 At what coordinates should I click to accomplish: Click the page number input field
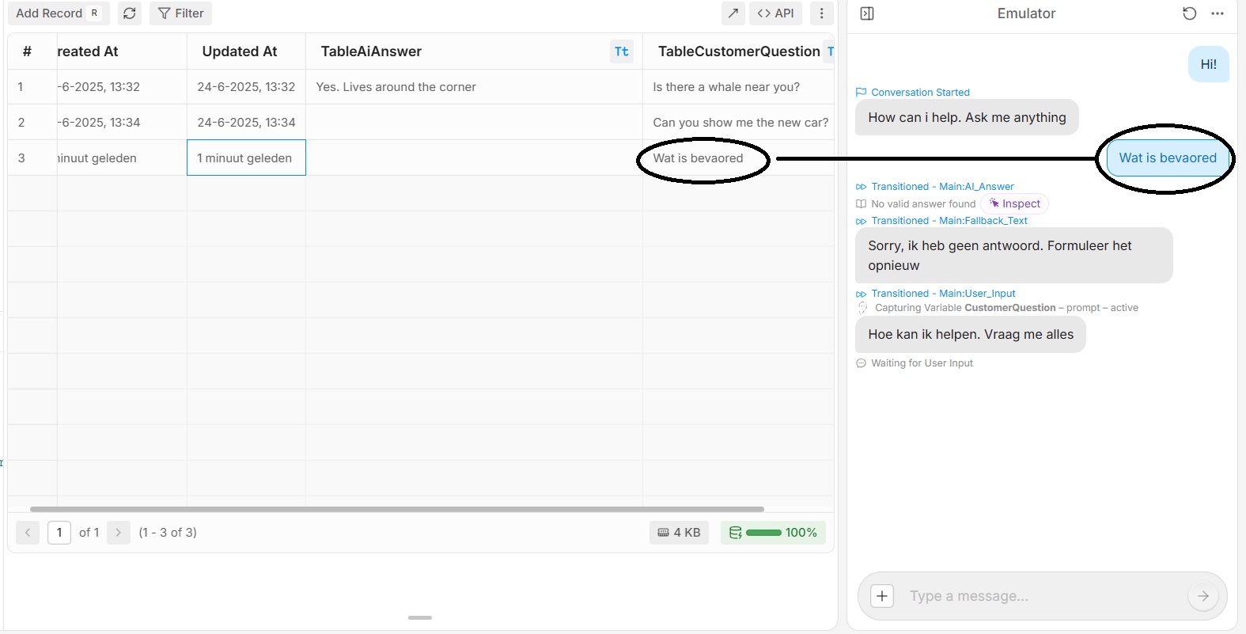59,533
